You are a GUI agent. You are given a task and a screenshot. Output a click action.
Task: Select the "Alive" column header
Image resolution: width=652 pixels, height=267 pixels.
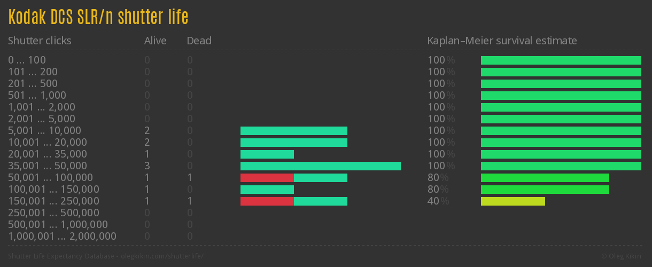(155, 41)
